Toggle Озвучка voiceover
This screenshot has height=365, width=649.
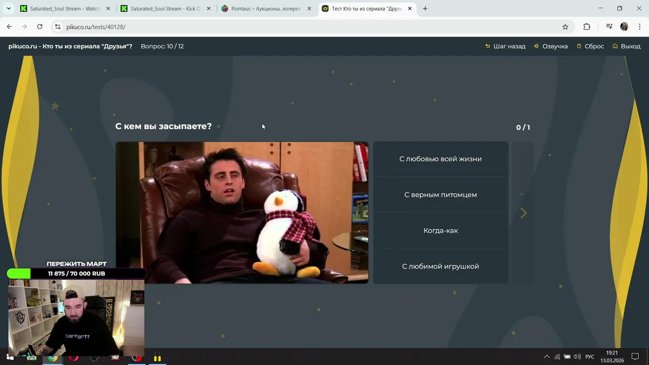551,46
